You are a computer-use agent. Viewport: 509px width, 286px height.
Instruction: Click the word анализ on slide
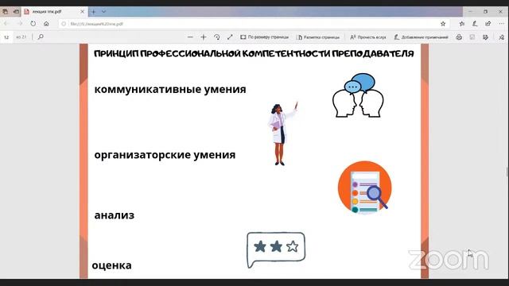pyautogui.click(x=115, y=215)
